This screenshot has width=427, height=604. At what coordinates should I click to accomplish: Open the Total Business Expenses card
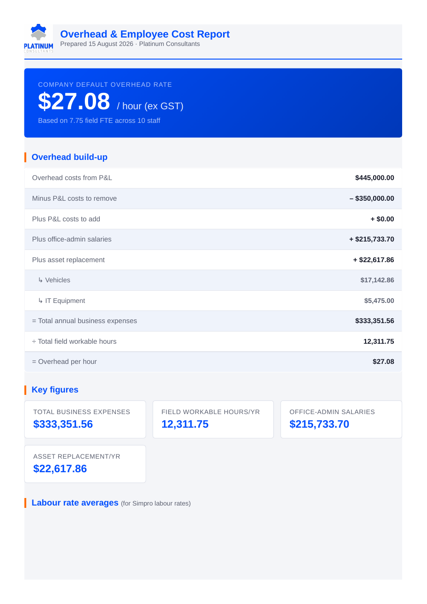85,419
